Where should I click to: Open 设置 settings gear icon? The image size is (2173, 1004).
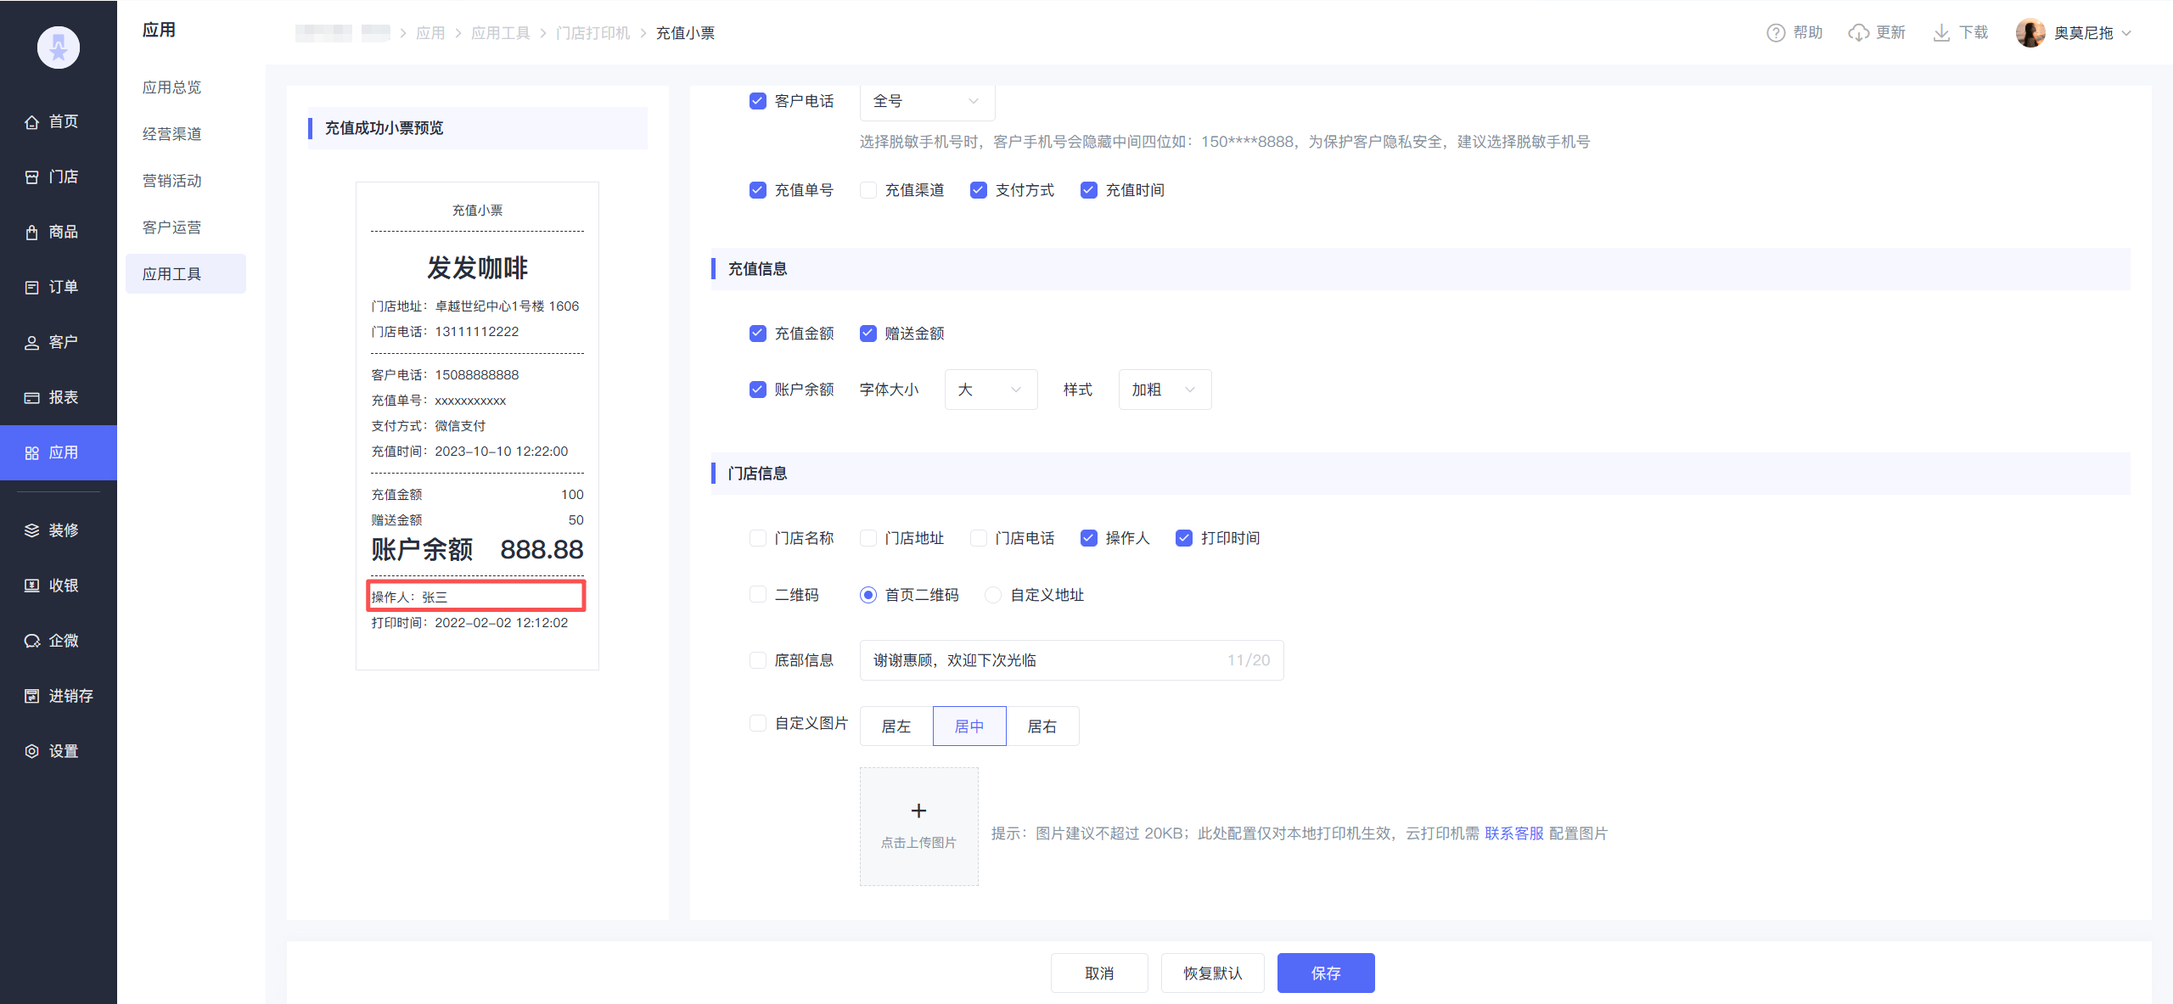click(x=32, y=751)
